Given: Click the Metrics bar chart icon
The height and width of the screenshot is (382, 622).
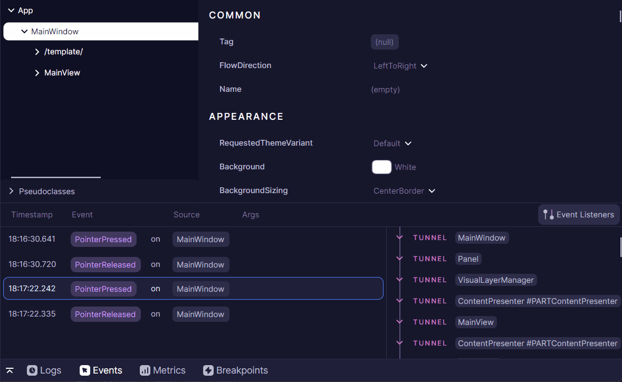Looking at the screenshot, I should tap(145, 370).
